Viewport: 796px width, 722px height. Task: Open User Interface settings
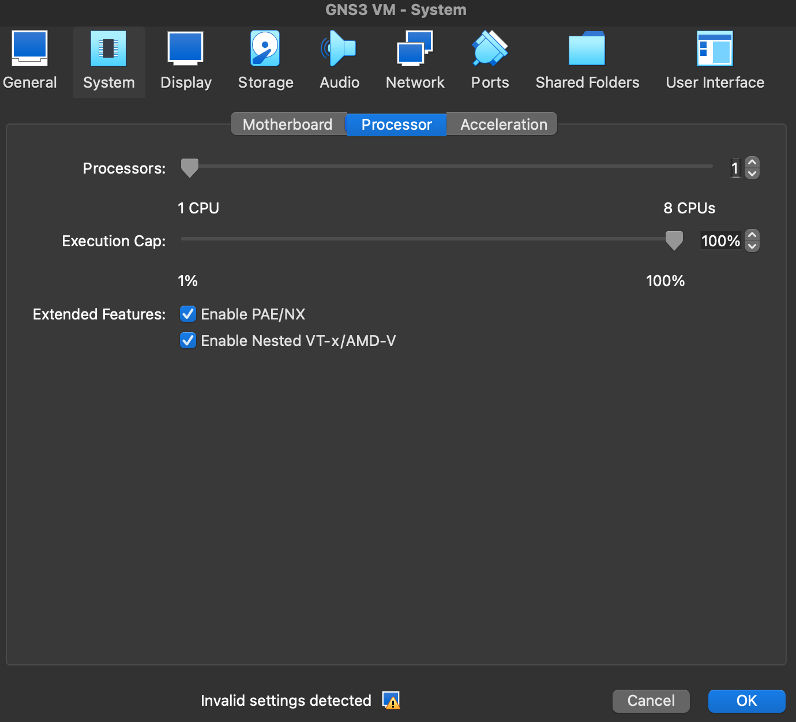coord(715,58)
